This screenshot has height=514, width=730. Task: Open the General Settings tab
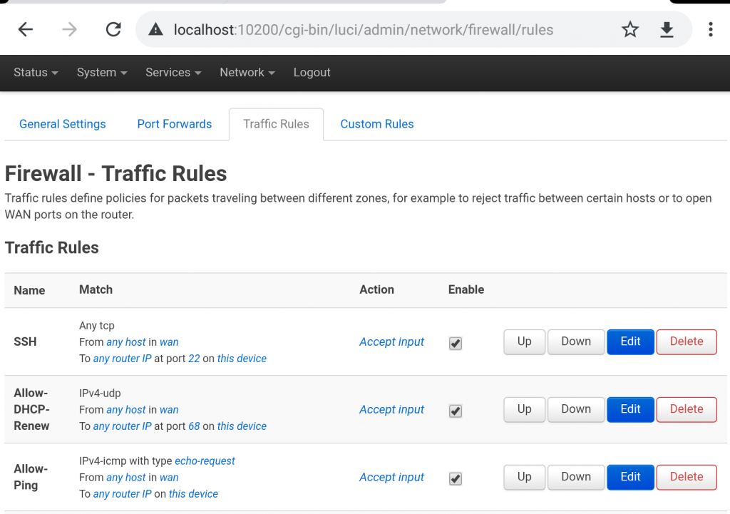[x=63, y=124]
